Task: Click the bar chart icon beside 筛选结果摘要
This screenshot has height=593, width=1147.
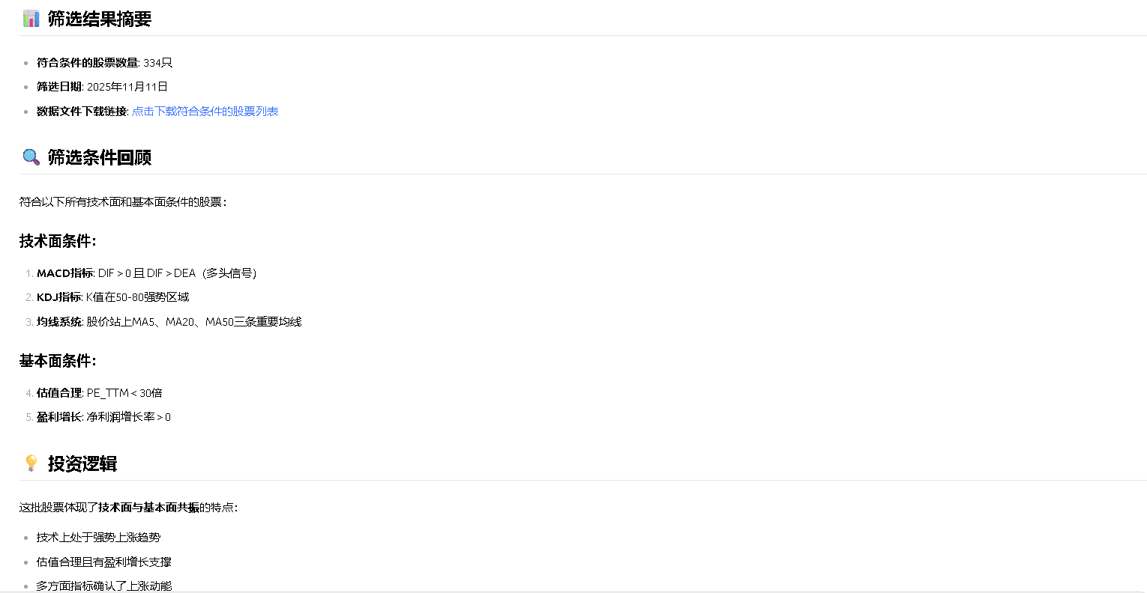Action: point(31,19)
